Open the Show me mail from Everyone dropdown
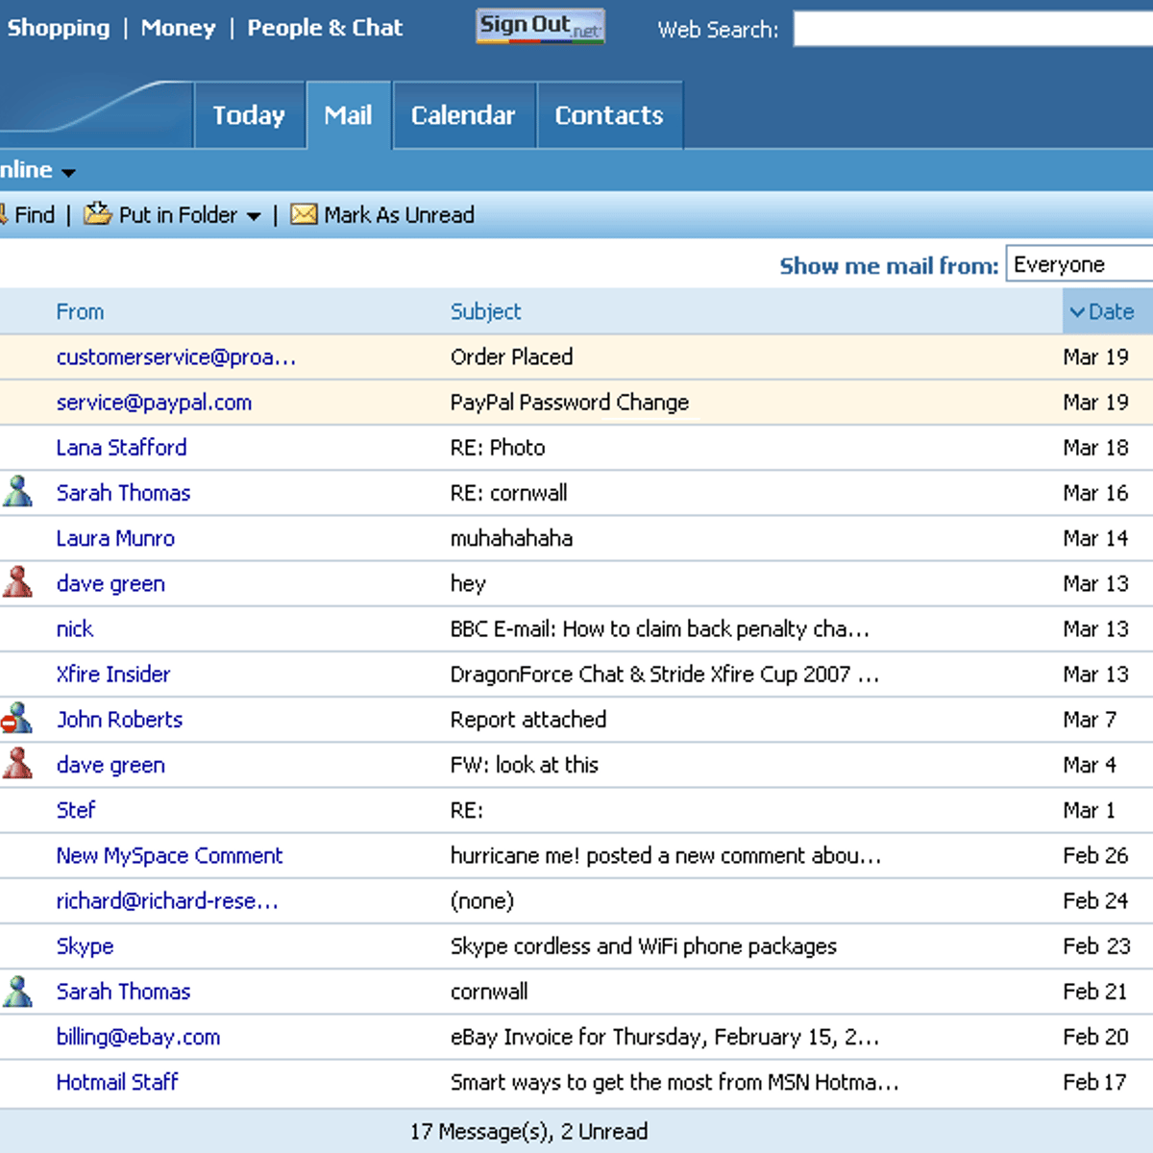This screenshot has height=1153, width=1153. 1079,263
